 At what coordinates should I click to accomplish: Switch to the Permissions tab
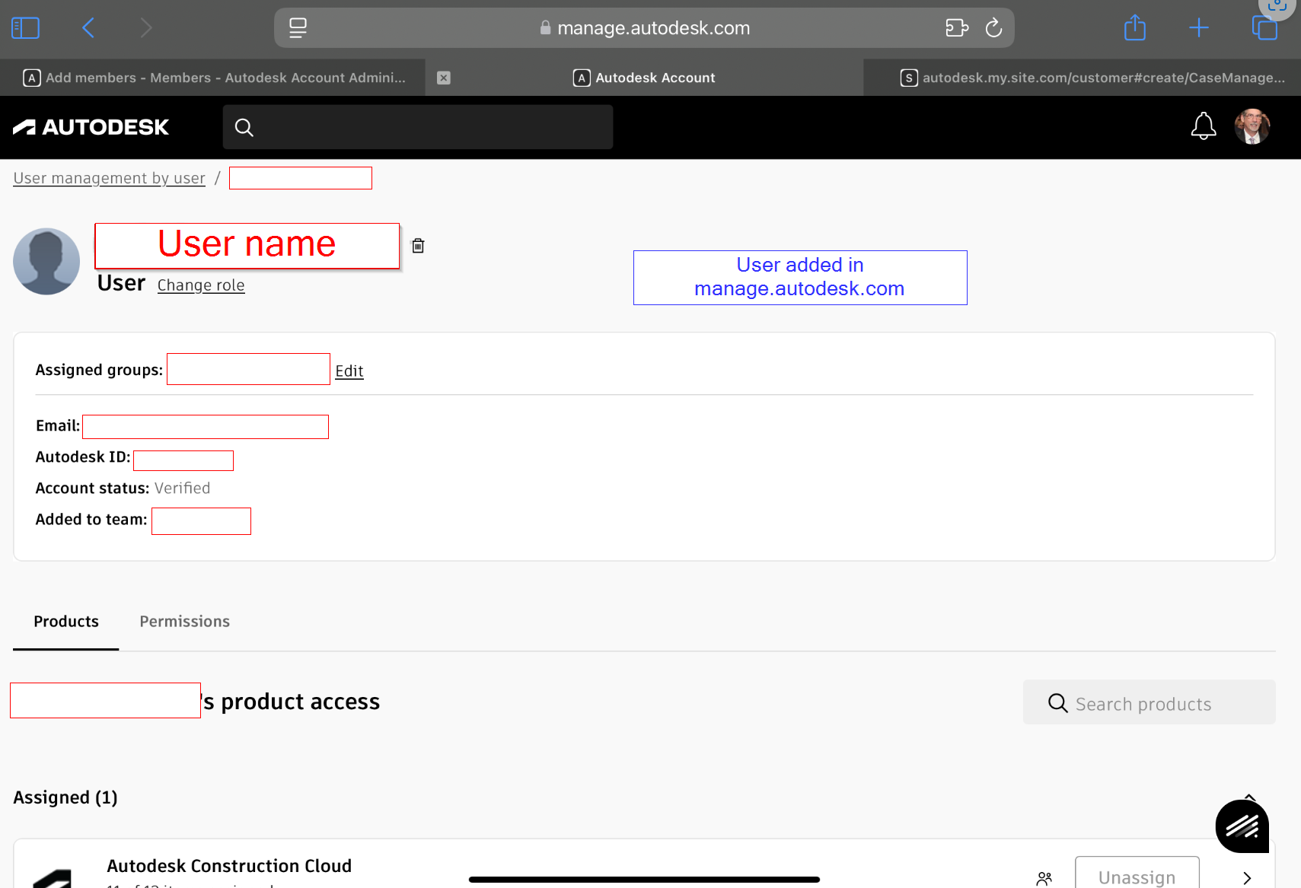184,621
